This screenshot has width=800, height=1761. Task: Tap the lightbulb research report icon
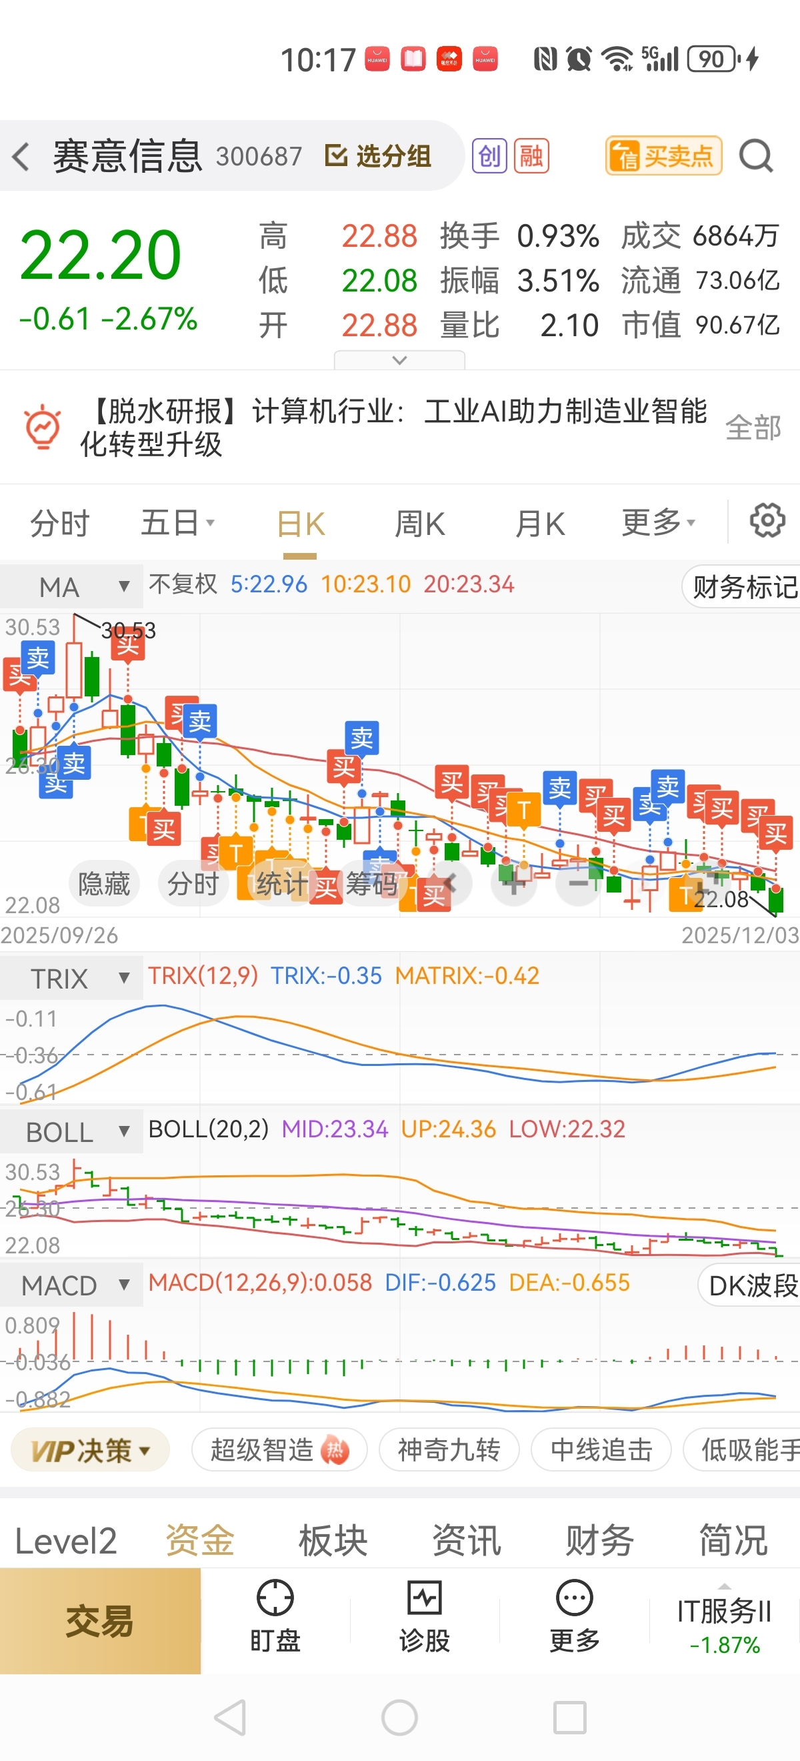[x=43, y=428]
